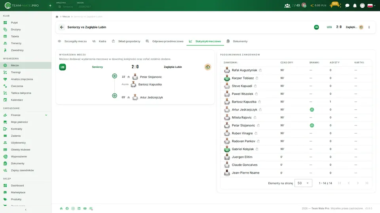Click the Zagłębie Lubin club crest
Image resolution: width=380 pixels, height=213 pixels.
208,67
